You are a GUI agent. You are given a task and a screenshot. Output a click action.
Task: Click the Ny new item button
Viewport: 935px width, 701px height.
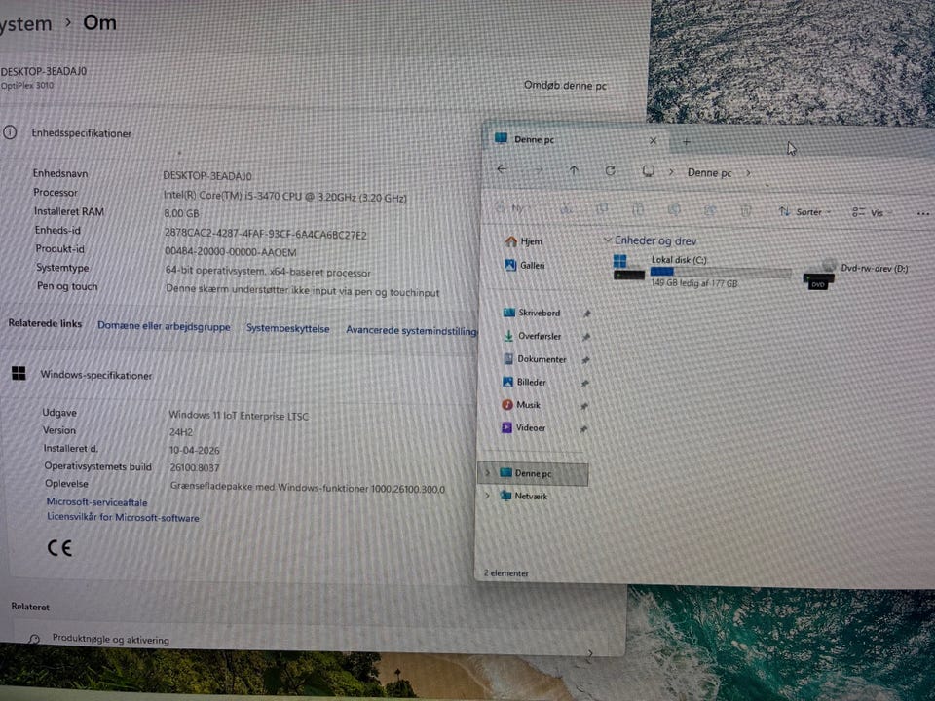pos(513,208)
